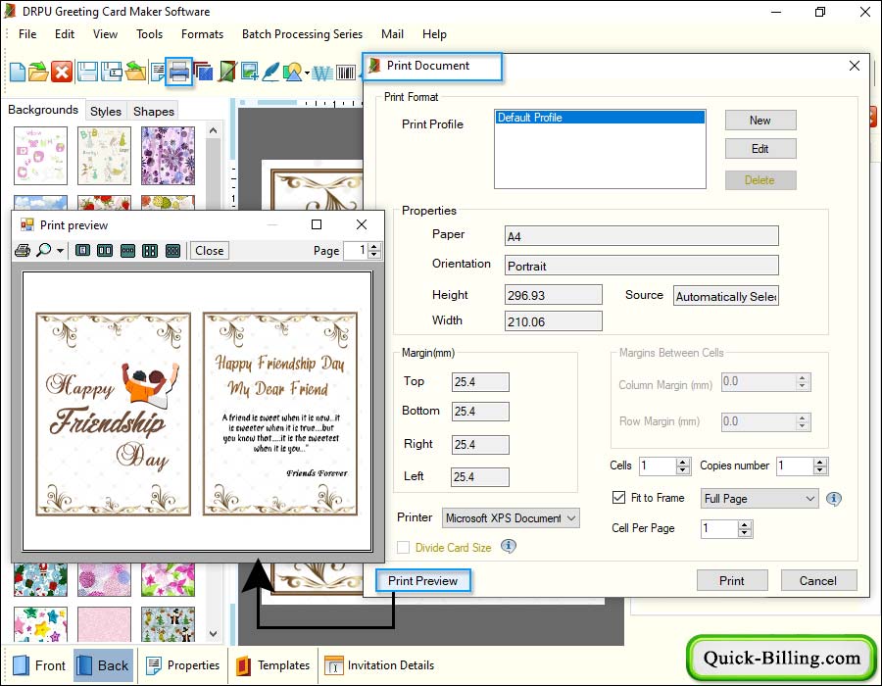Click the red X close-file toolbar icon
This screenshot has height=686, width=882.
click(x=62, y=72)
